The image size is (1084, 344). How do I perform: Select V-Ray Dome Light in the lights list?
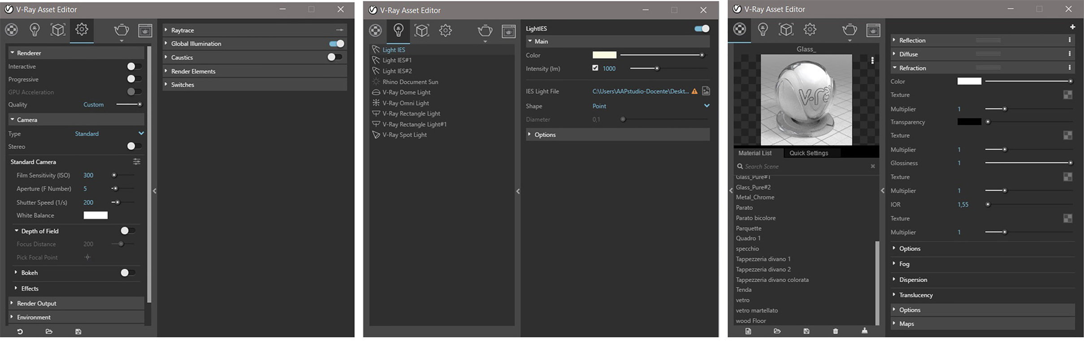(x=407, y=92)
